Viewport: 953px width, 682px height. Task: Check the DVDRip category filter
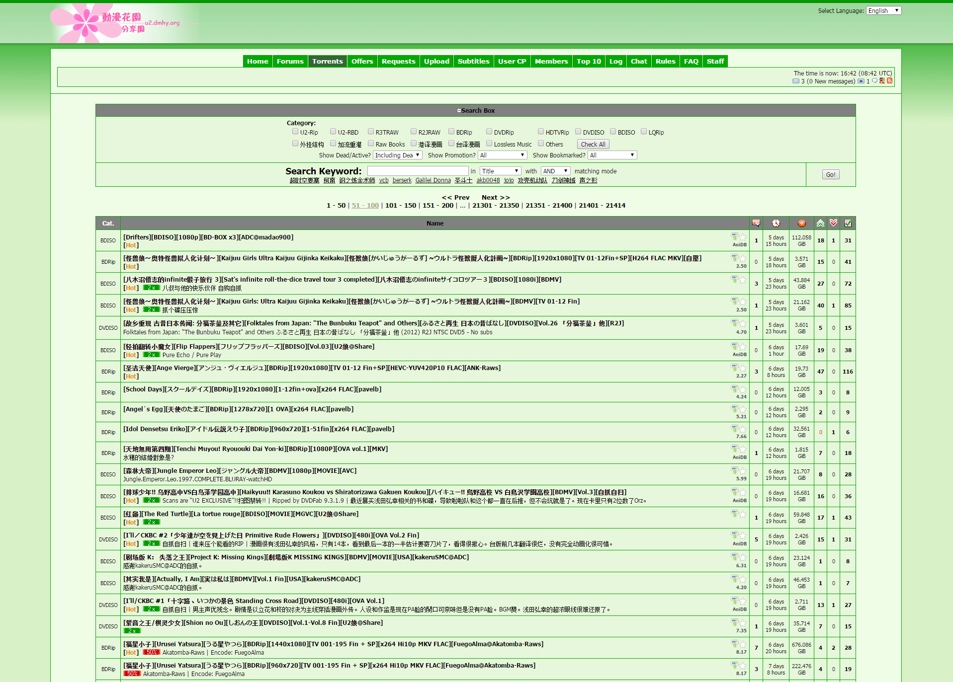[489, 132]
